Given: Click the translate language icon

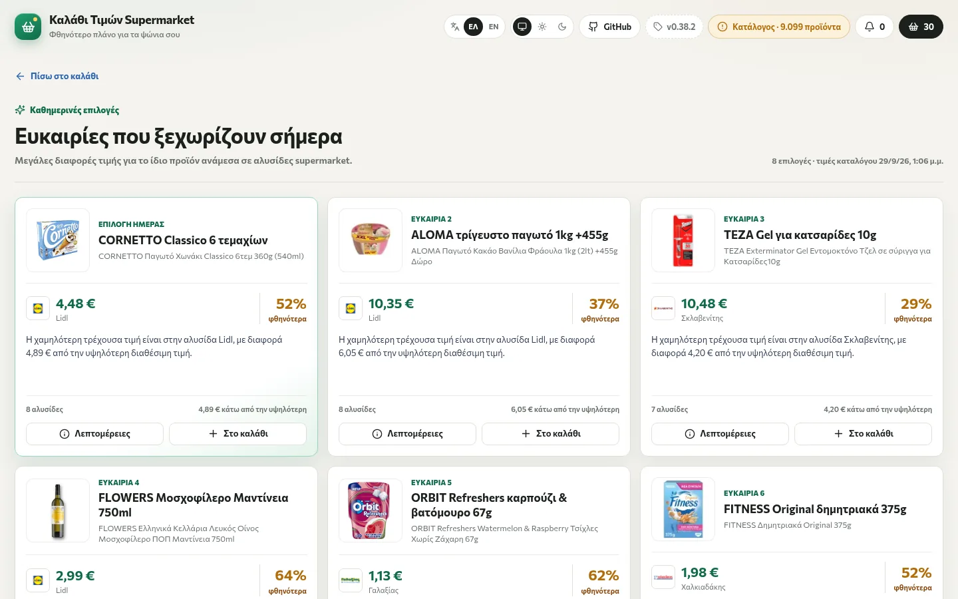Looking at the screenshot, I should pyautogui.click(x=455, y=27).
